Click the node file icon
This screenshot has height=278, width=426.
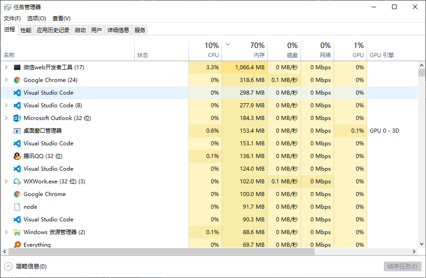coord(17,207)
